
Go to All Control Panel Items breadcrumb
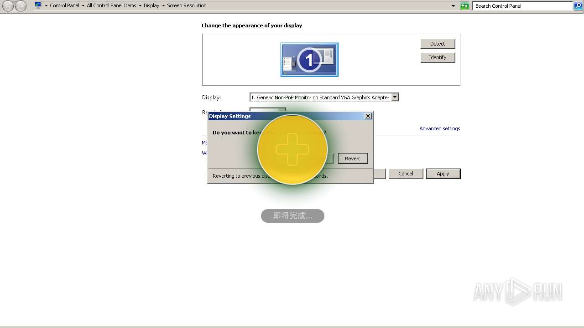click(x=111, y=6)
